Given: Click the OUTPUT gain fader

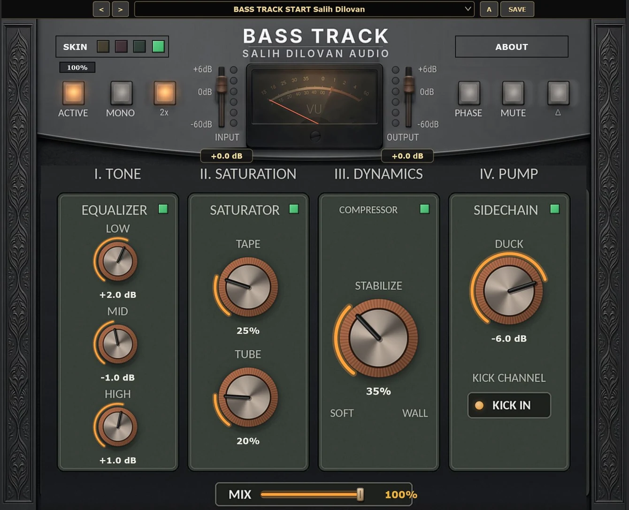Looking at the screenshot, I should 409,86.
